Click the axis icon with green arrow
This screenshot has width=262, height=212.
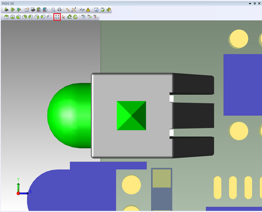pyautogui.click(x=89, y=16)
